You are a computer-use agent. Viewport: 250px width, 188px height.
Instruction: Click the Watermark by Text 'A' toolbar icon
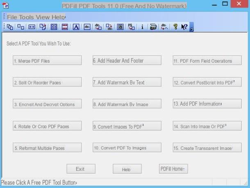click(76, 27)
